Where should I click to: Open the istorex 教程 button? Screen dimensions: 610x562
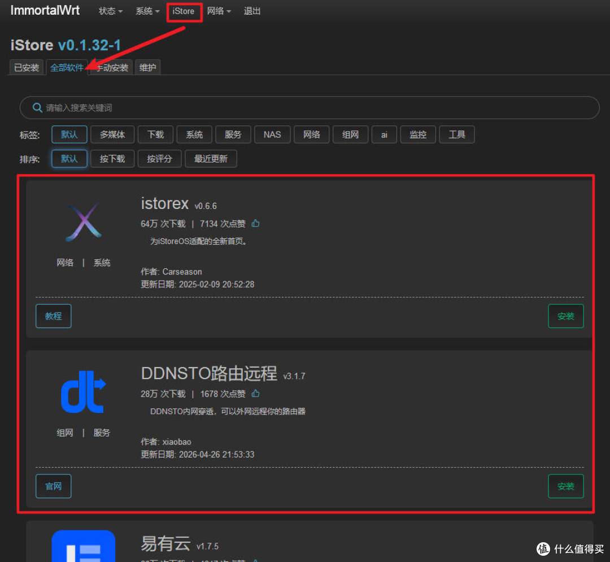pyautogui.click(x=53, y=316)
